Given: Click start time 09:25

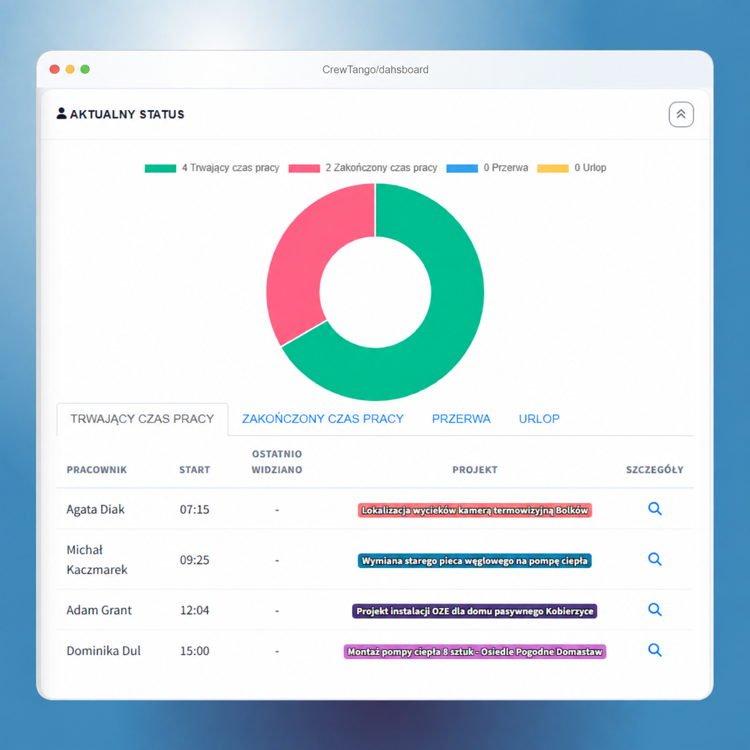Looking at the screenshot, I should click(x=195, y=560).
